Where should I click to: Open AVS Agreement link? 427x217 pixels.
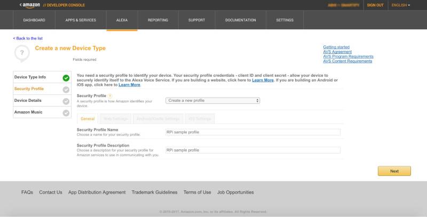point(337,52)
